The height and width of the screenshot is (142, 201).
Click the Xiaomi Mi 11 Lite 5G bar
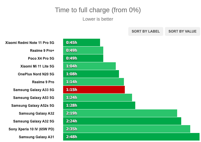pyautogui.click(x=89, y=66)
